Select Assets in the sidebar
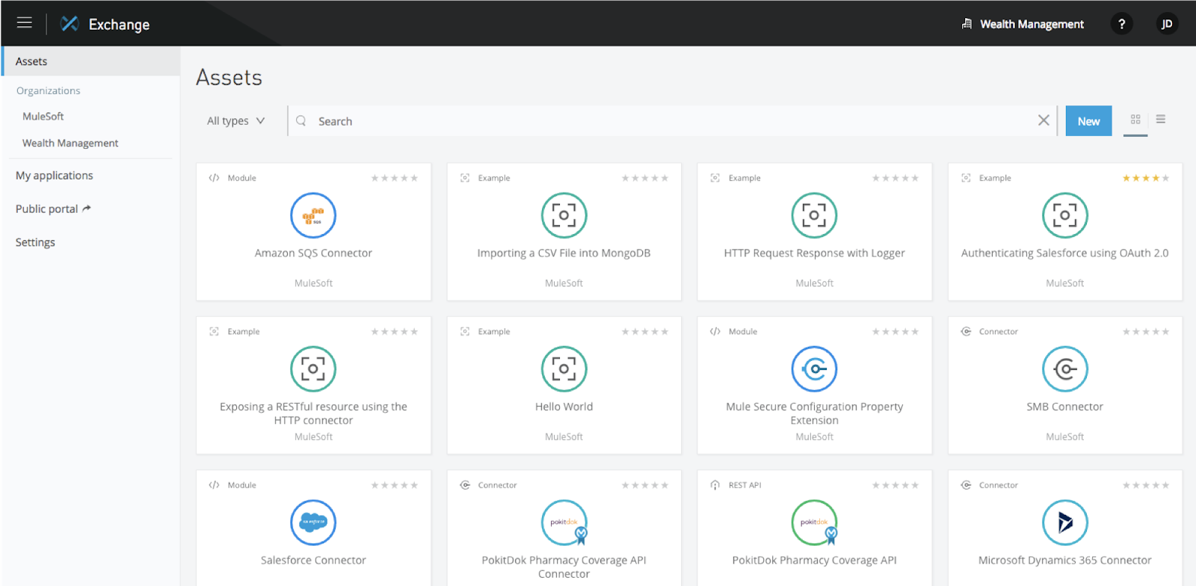The image size is (1196, 586). click(x=91, y=61)
